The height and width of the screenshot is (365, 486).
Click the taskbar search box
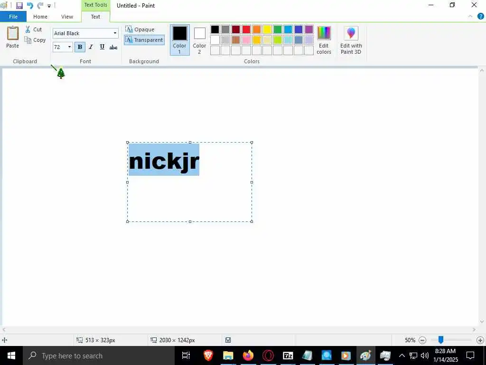(x=99, y=355)
